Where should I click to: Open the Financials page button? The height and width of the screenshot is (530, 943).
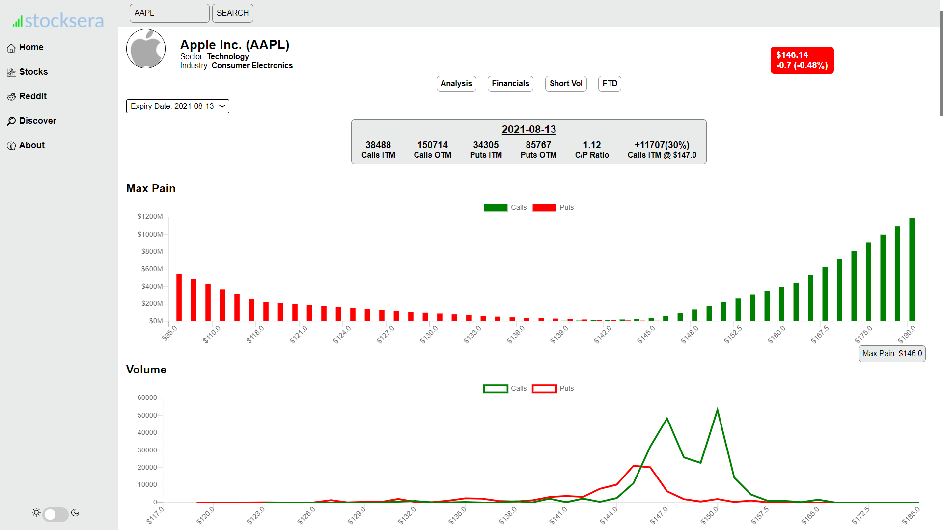pos(510,83)
